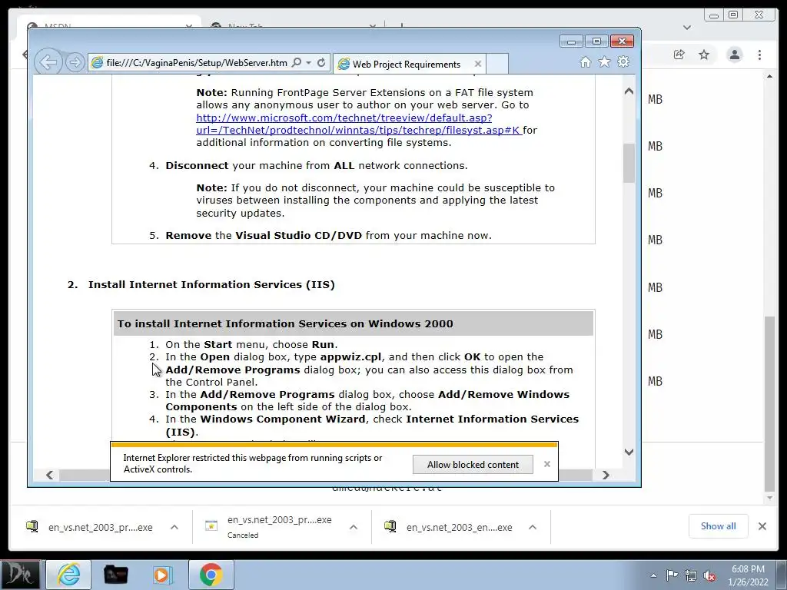Viewport: 787px width, 590px height.
Task: Open the Chrome tab search chevron
Action: 687,27
